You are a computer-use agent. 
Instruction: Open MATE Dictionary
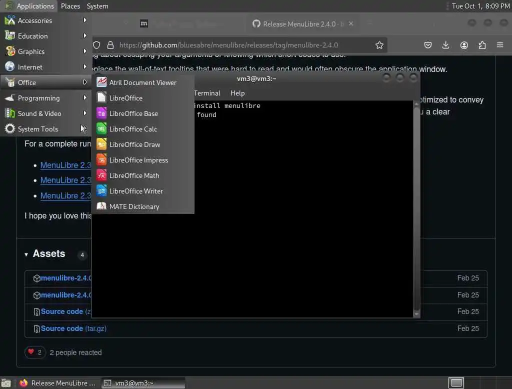[143, 206]
